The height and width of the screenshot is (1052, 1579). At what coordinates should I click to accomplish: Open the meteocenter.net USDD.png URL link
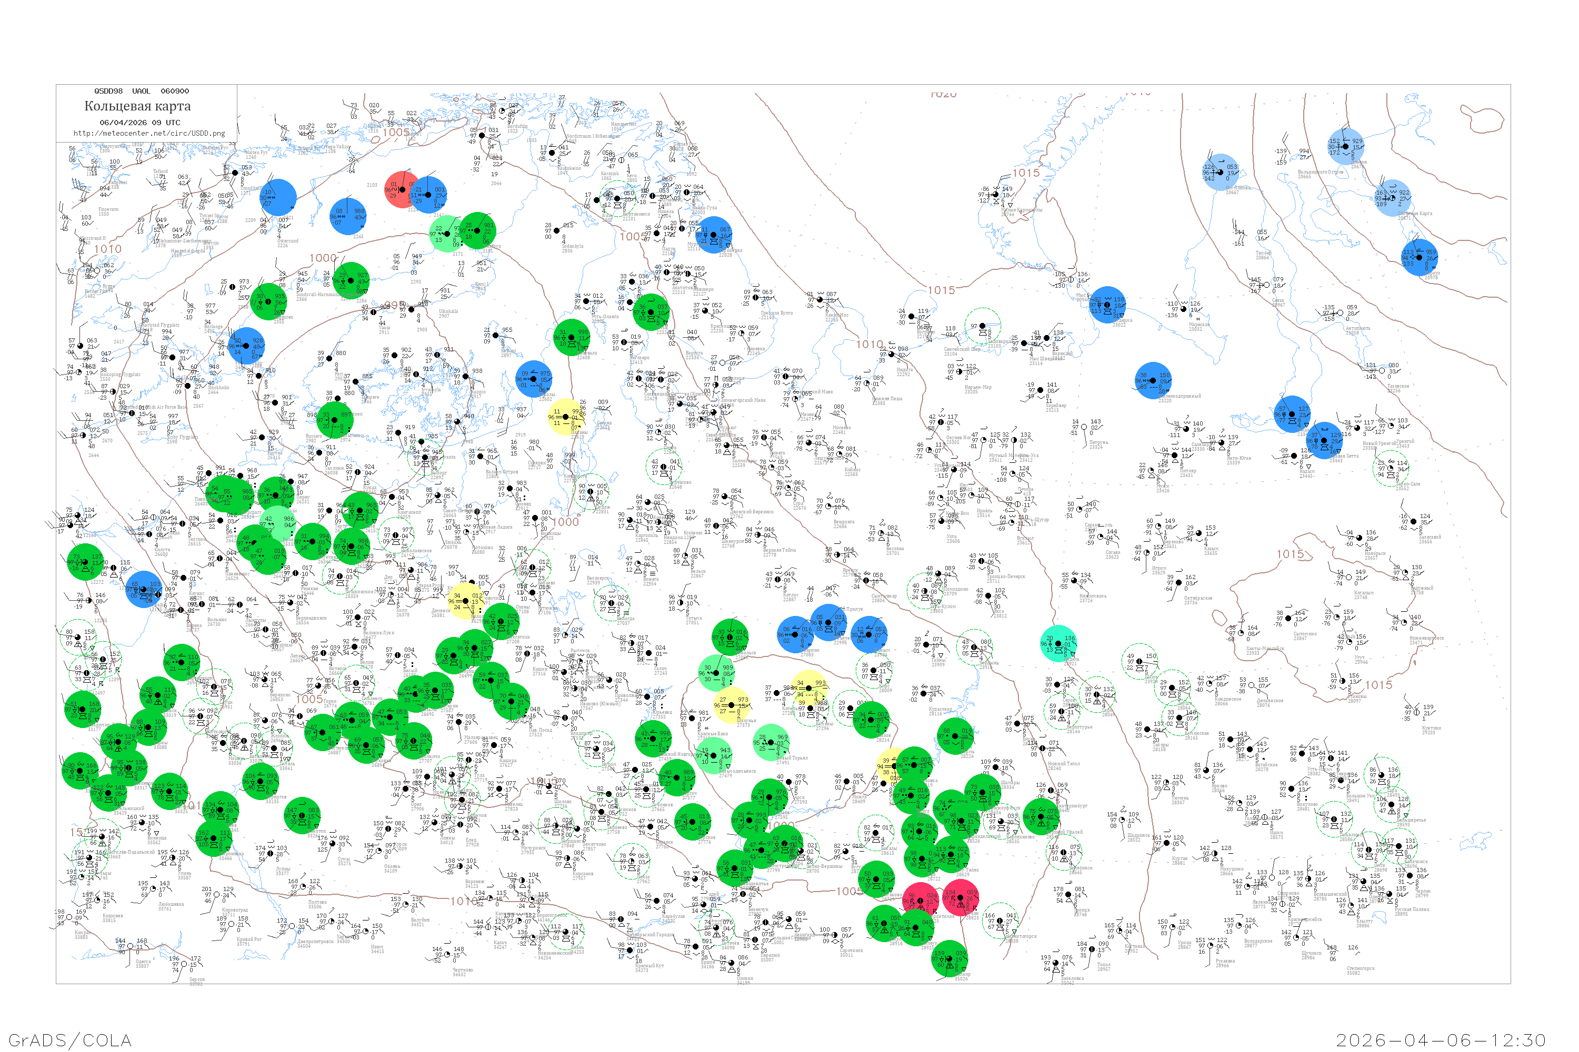(149, 134)
